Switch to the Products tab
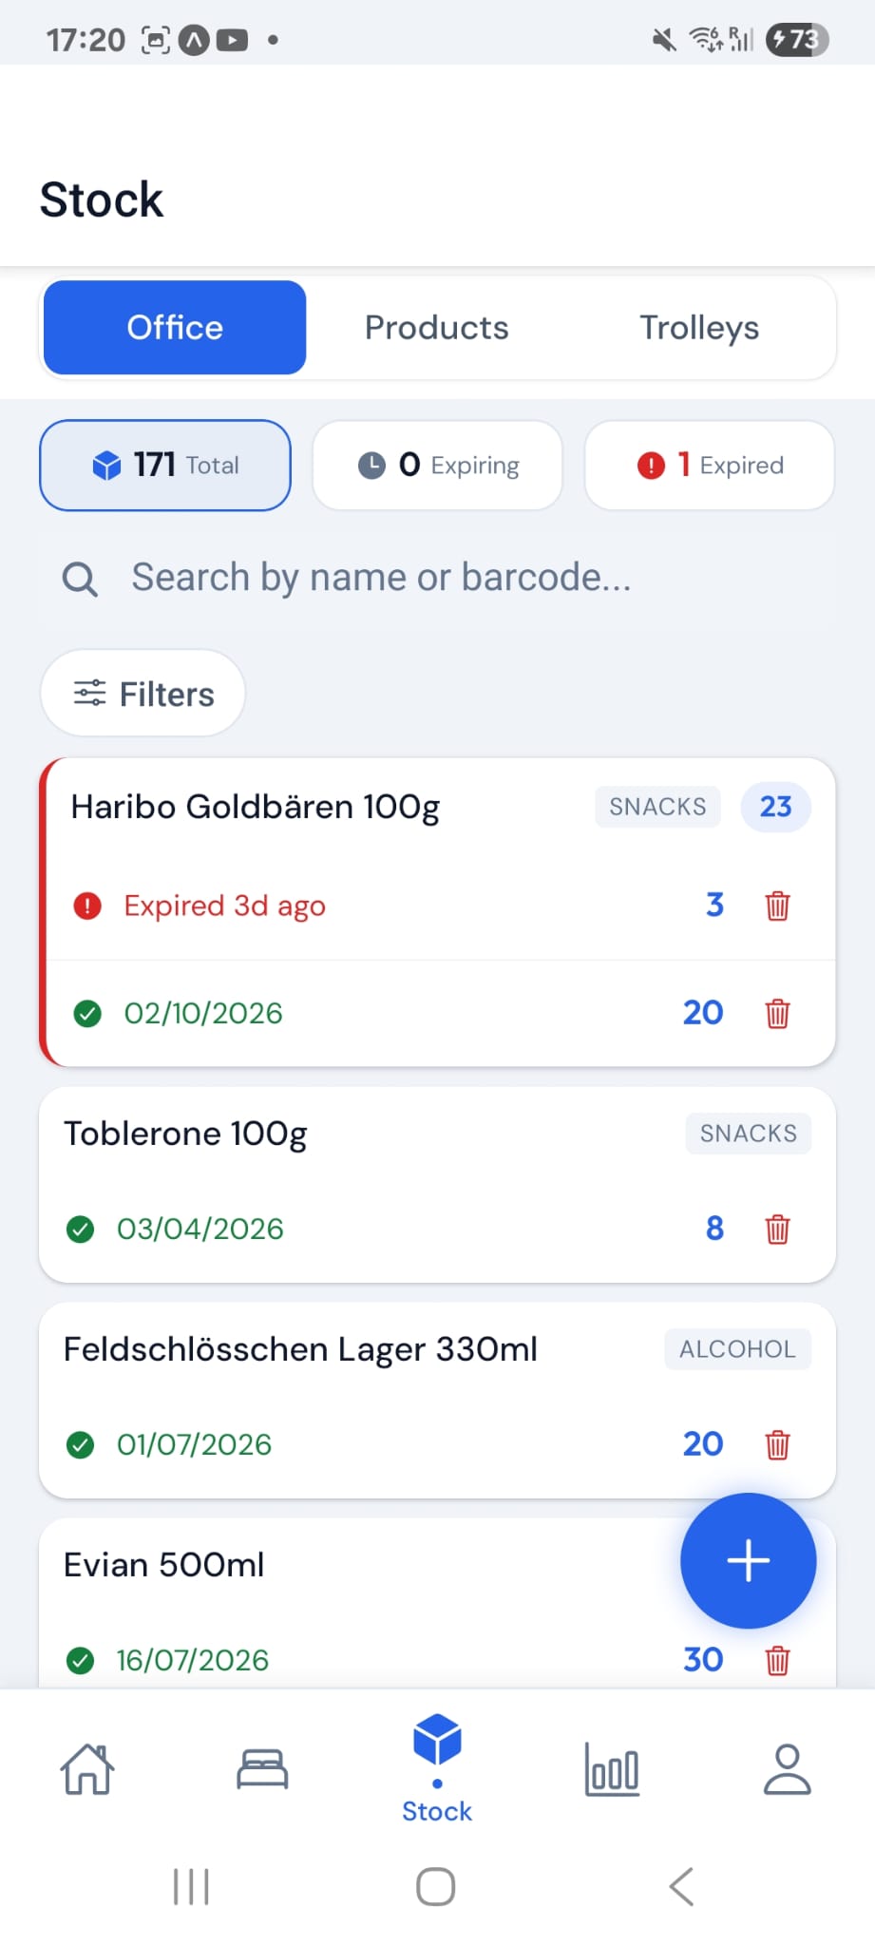 tap(437, 328)
